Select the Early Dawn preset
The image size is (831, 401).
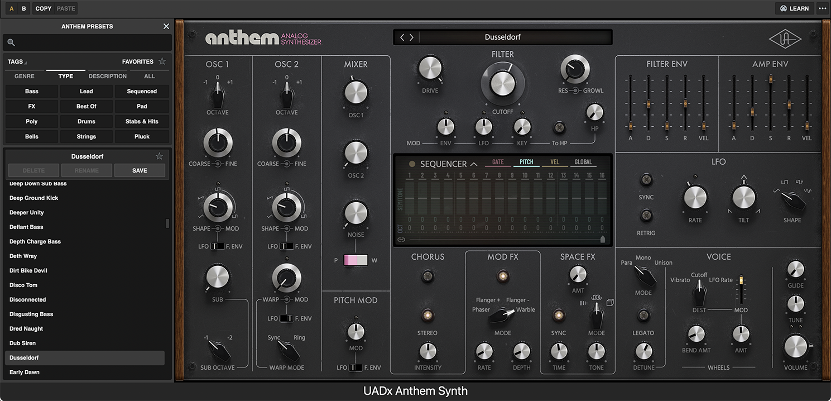pos(85,372)
